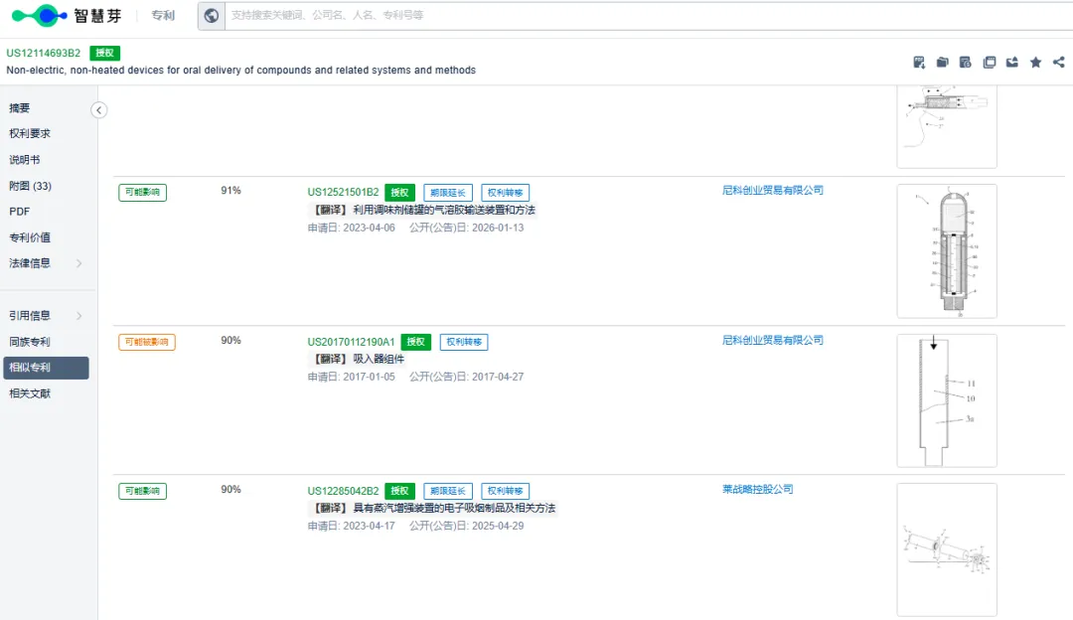Click 公开(公告)日: 2025-04-29 text
Viewport: 1073px width, 620px height.
pos(467,526)
